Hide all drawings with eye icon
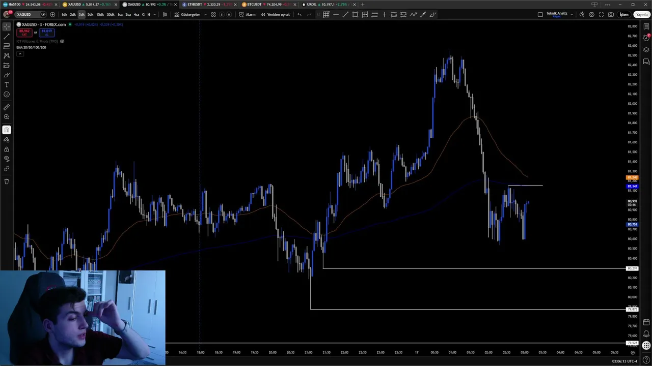Screen dimensions: 652x366 tap(7, 159)
